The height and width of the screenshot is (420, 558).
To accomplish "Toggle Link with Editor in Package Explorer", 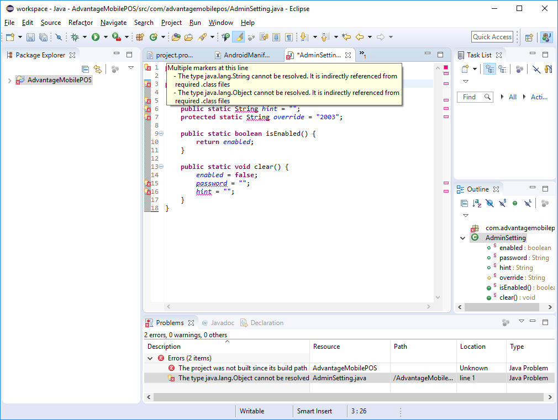I will coord(97,69).
